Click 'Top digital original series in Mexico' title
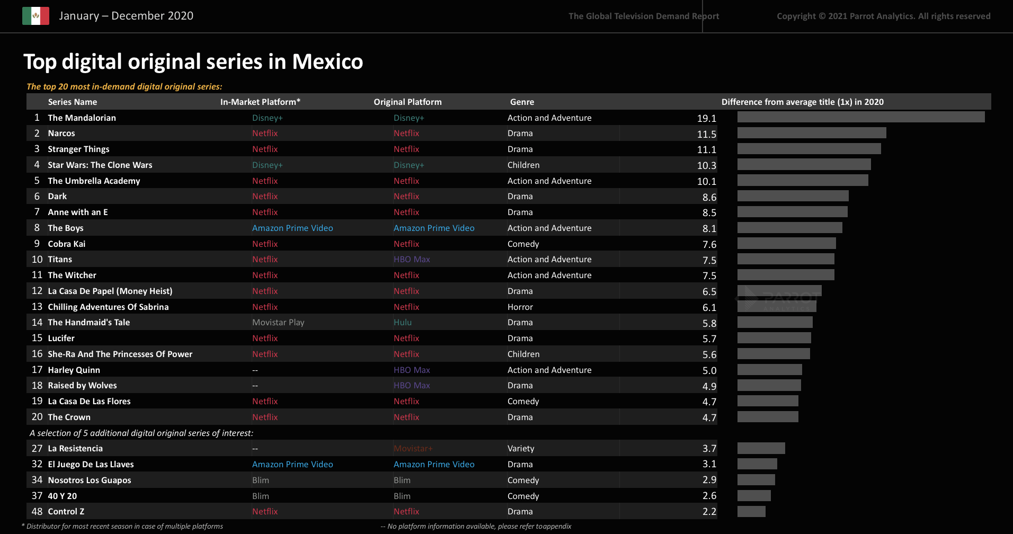1013x534 pixels. pyautogui.click(x=193, y=61)
